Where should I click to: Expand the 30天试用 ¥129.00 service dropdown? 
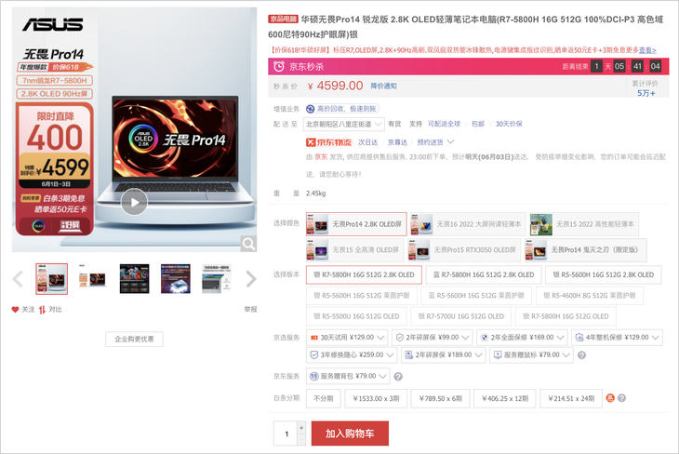(382, 337)
